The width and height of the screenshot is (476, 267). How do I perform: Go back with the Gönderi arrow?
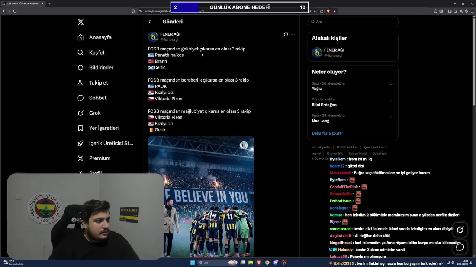pyautogui.click(x=151, y=22)
